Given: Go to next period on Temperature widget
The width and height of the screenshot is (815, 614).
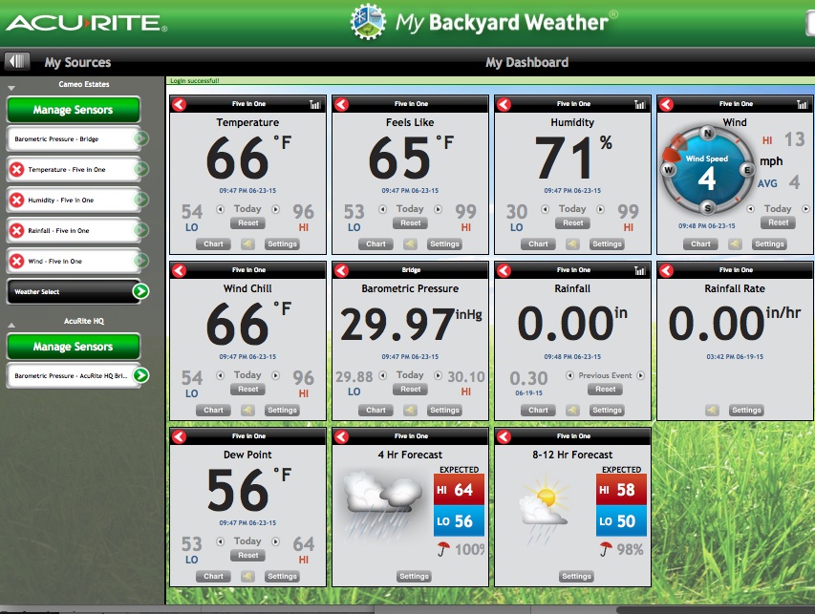Looking at the screenshot, I should click(276, 209).
